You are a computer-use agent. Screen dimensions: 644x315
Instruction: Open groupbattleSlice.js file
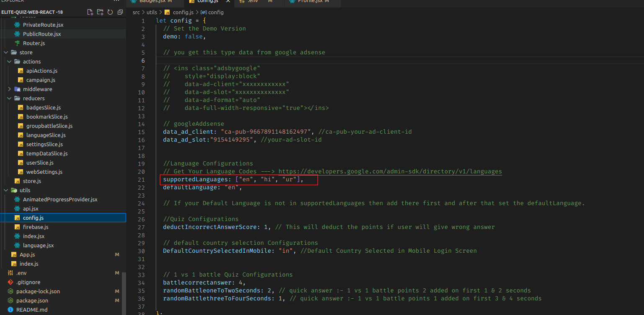point(49,126)
